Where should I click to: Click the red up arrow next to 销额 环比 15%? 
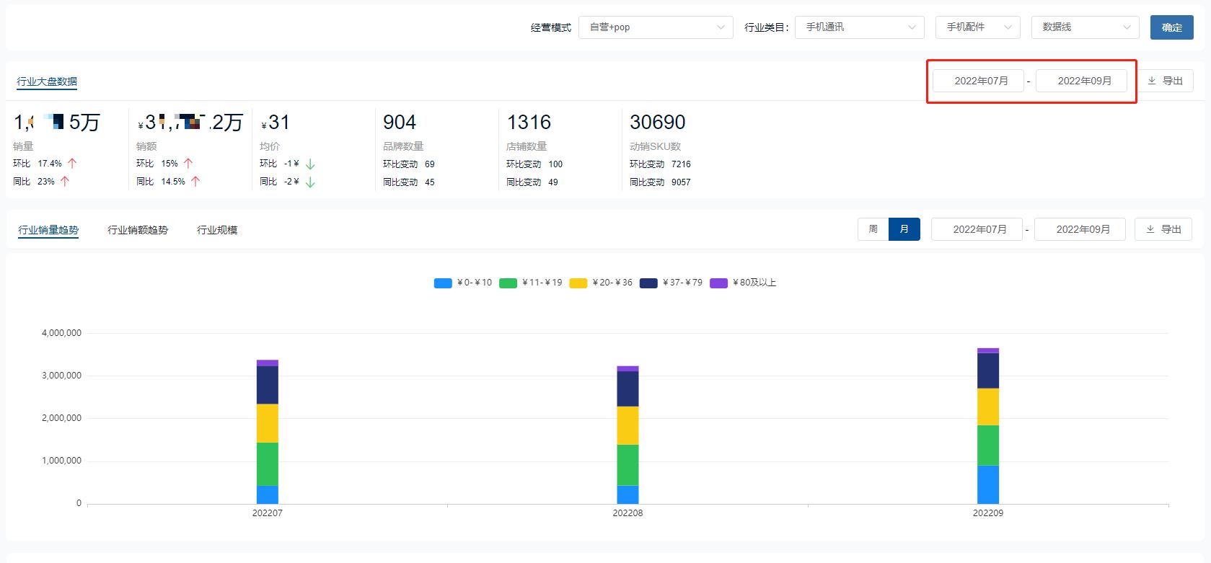(188, 164)
